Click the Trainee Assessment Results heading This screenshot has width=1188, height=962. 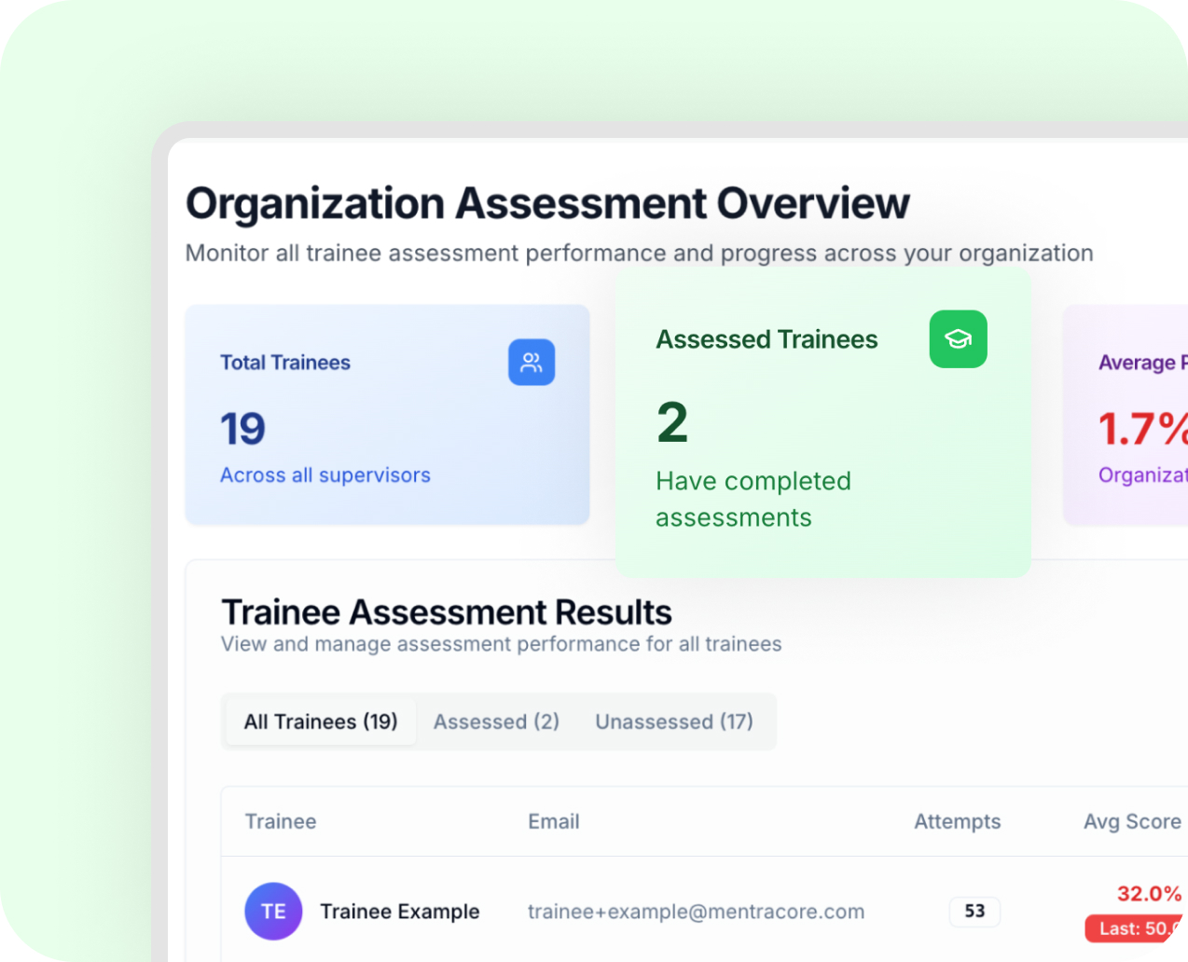(447, 612)
